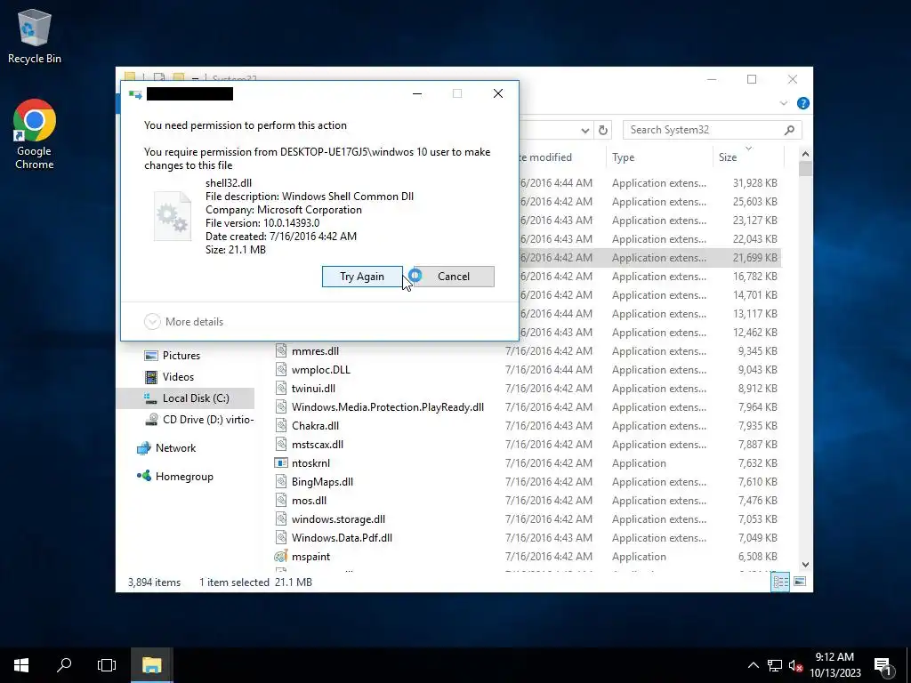The image size is (911, 683).
Task: Select the ntoskrnl application file
Action: tap(310, 462)
